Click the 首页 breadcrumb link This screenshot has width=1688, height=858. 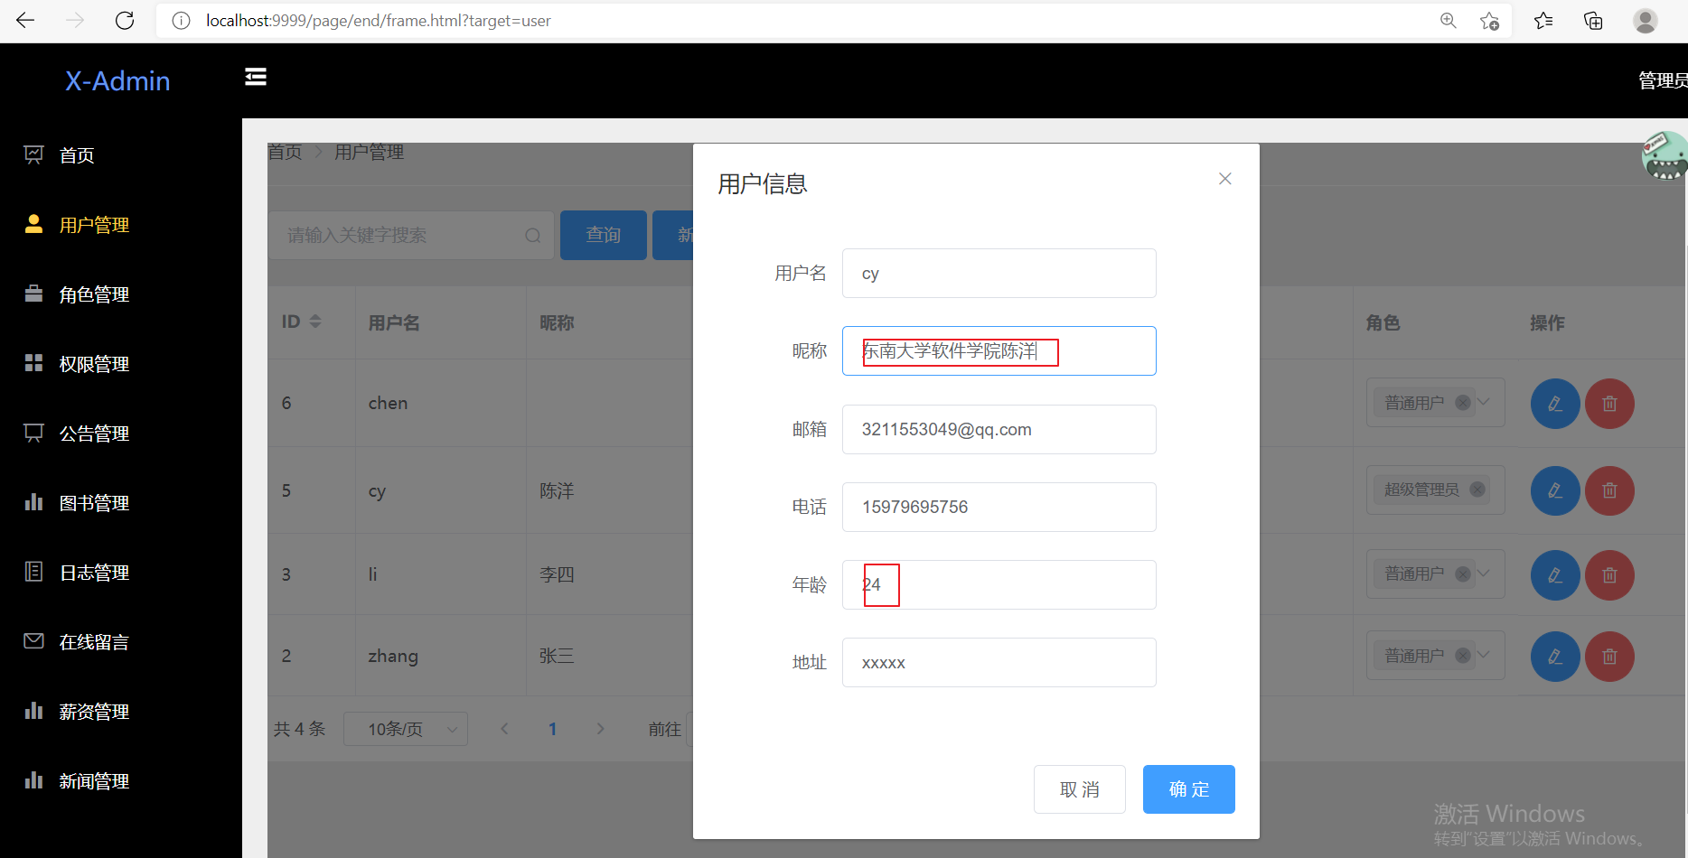(x=286, y=152)
